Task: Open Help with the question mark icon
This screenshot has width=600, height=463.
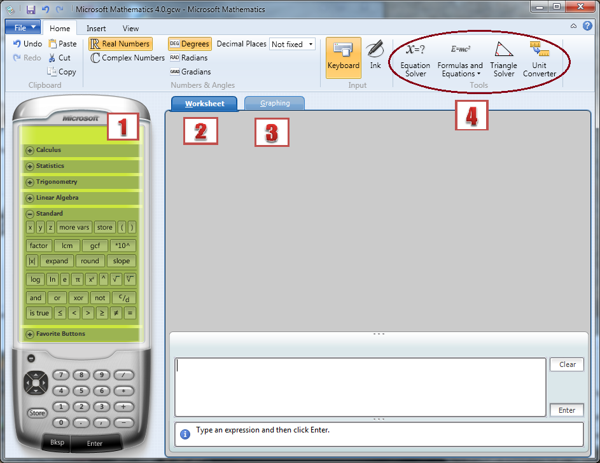Action: pos(587,26)
